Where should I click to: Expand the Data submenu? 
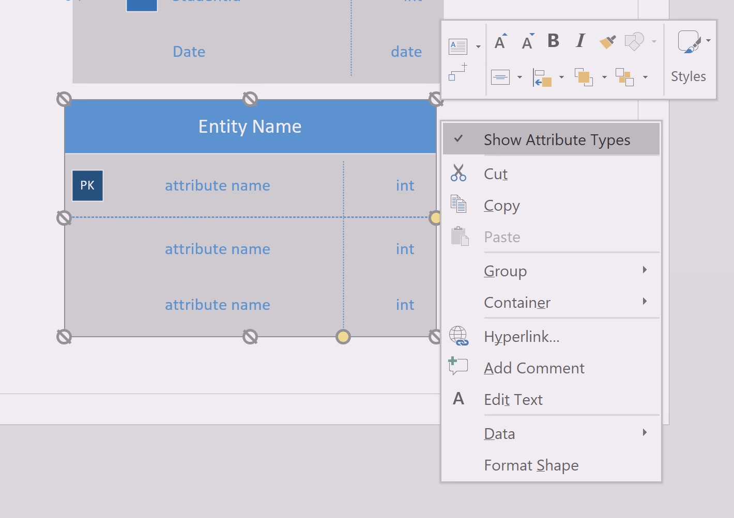[551, 433]
